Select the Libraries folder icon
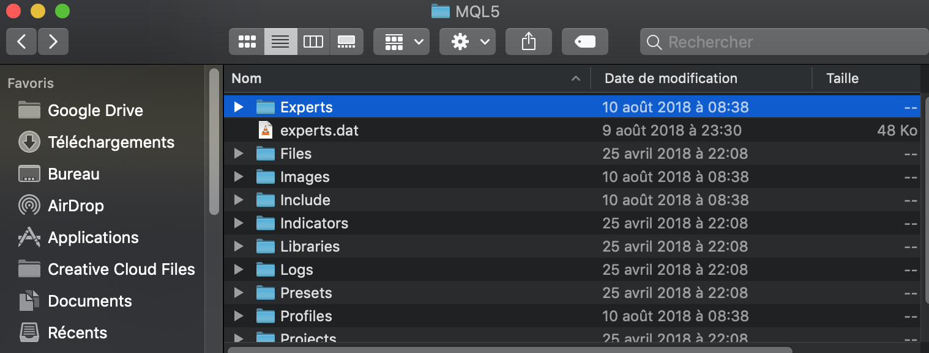Viewport: 929px width, 353px height. point(266,246)
